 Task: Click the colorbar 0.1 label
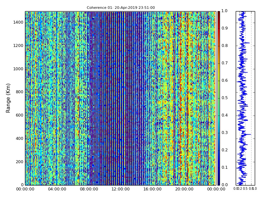[225, 167]
